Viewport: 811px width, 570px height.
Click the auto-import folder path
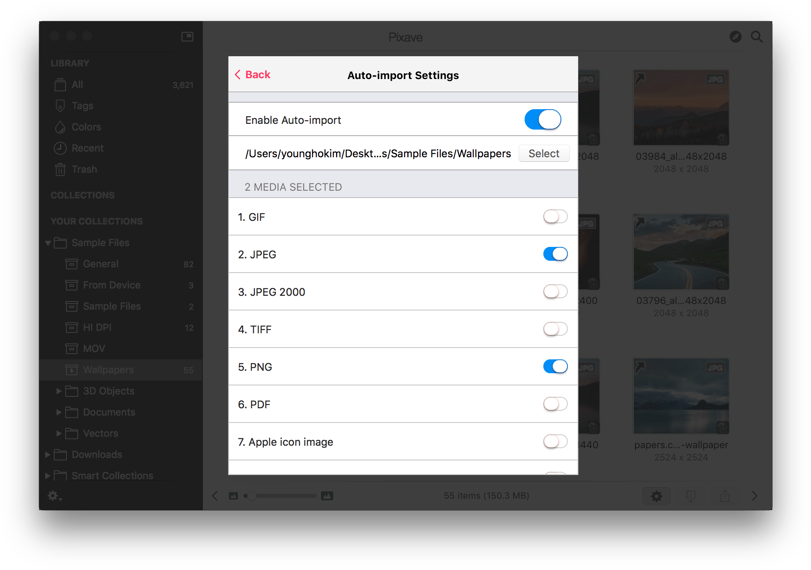point(378,154)
